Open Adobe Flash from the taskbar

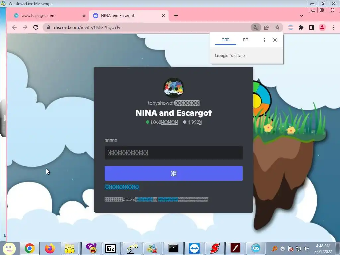point(235,248)
